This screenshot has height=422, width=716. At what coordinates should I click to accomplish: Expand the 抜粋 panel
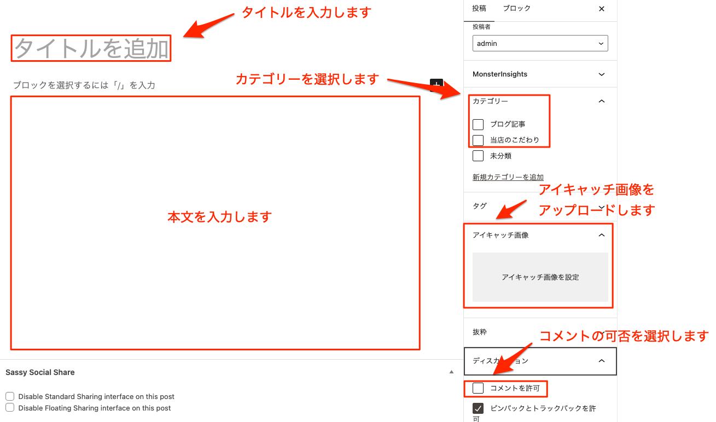pos(540,332)
